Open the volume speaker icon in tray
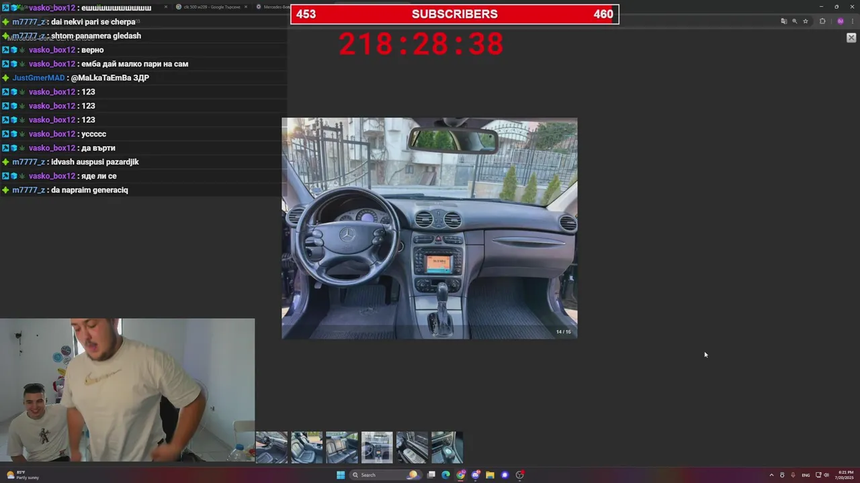Screen dimensions: 860x483 click(826, 475)
